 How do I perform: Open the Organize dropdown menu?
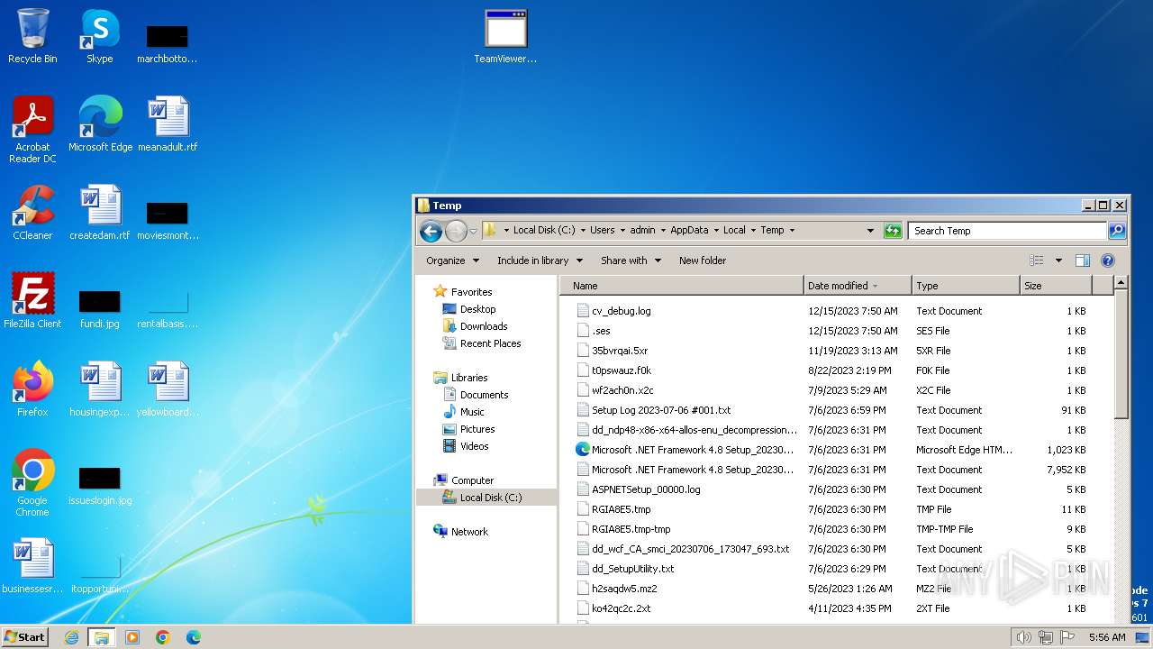pos(452,261)
